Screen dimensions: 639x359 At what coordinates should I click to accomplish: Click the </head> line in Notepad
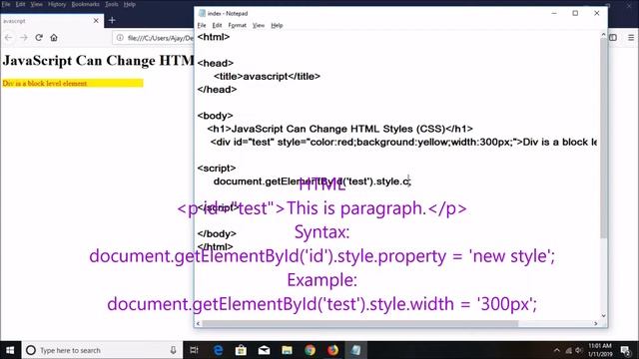point(217,90)
